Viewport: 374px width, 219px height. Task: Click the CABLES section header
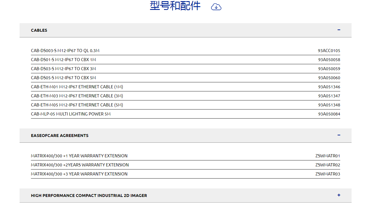coord(39,30)
